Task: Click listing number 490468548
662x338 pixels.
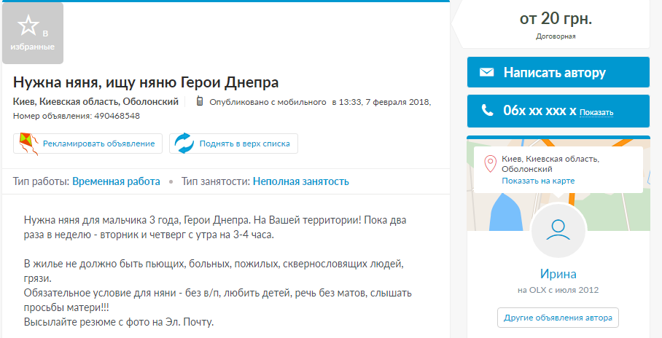Action: tap(117, 116)
